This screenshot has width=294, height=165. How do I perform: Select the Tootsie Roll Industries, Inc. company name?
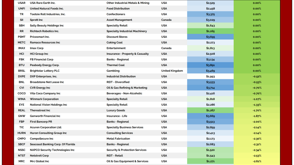(x=47, y=14)
